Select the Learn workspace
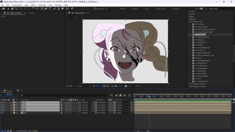This screenshot has height=132, width=235. 147,9
